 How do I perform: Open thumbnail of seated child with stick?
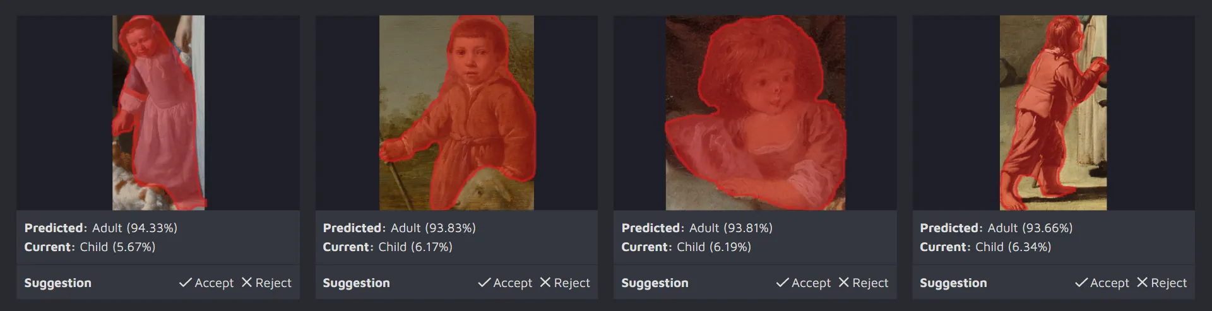coord(456,113)
